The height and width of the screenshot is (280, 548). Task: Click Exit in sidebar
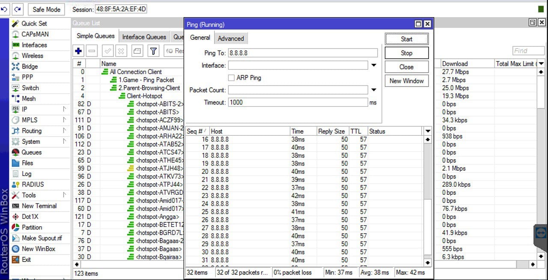click(x=27, y=259)
